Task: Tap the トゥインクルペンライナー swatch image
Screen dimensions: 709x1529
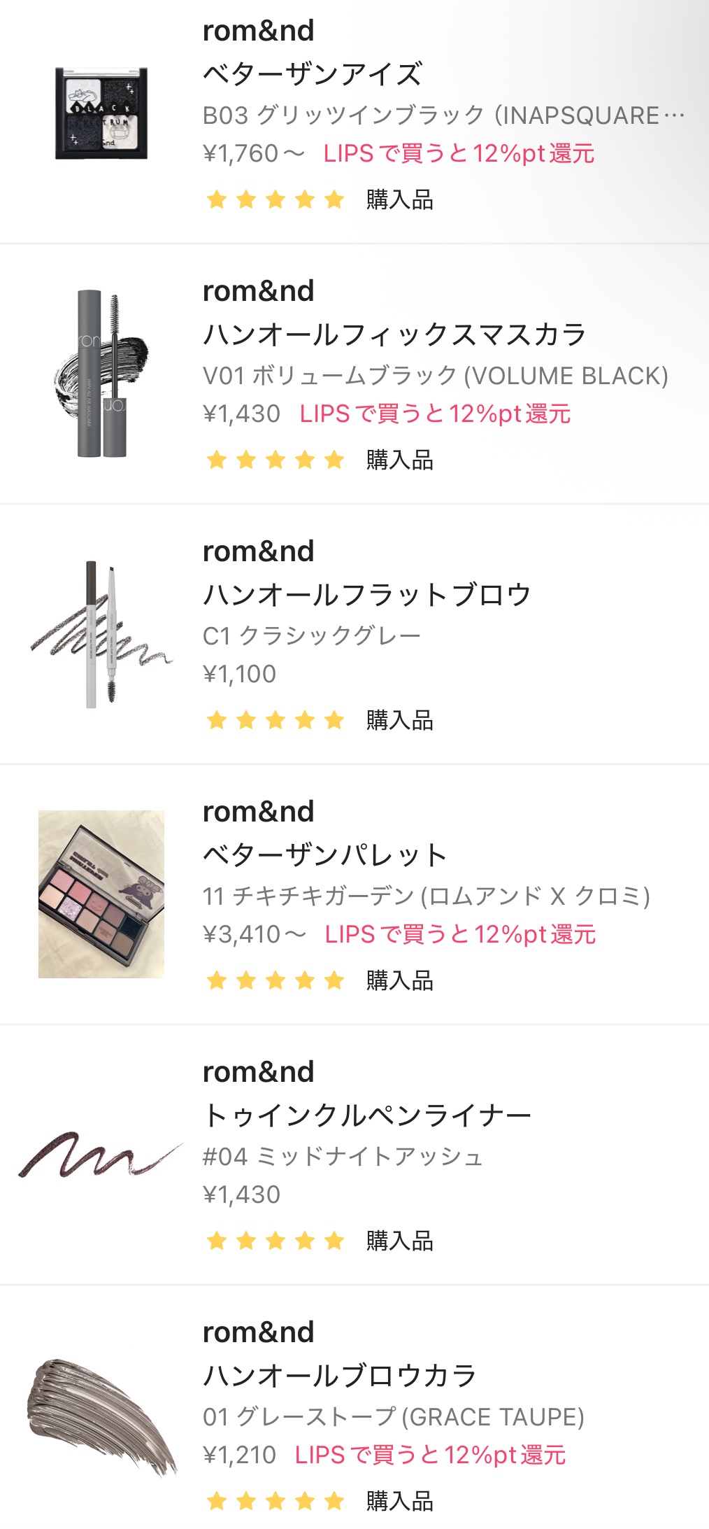Action: [101, 1155]
